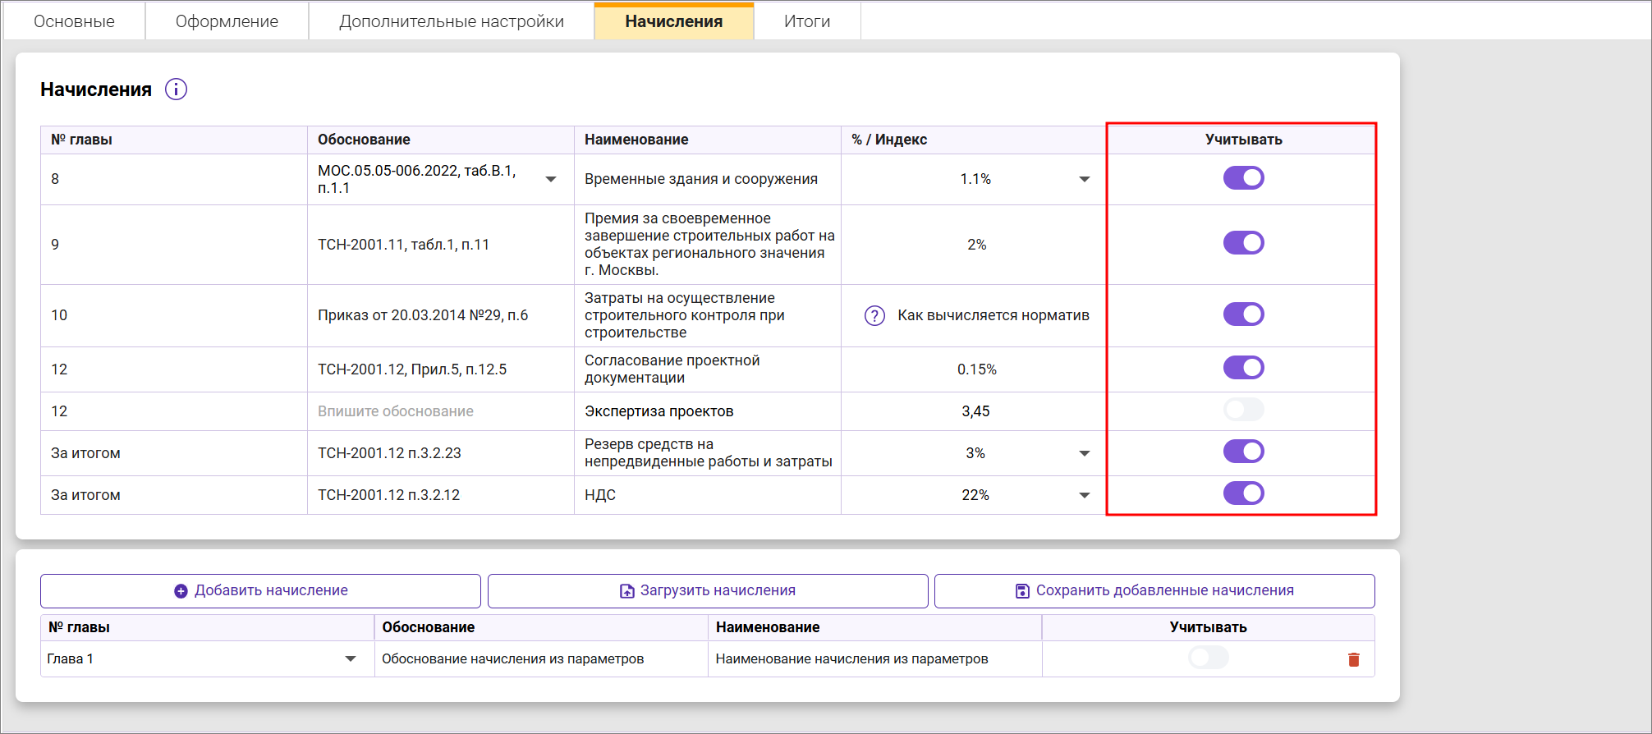This screenshot has height=734, width=1652.
Task: Click the Впишите обоснование input field
Action: pos(396,411)
